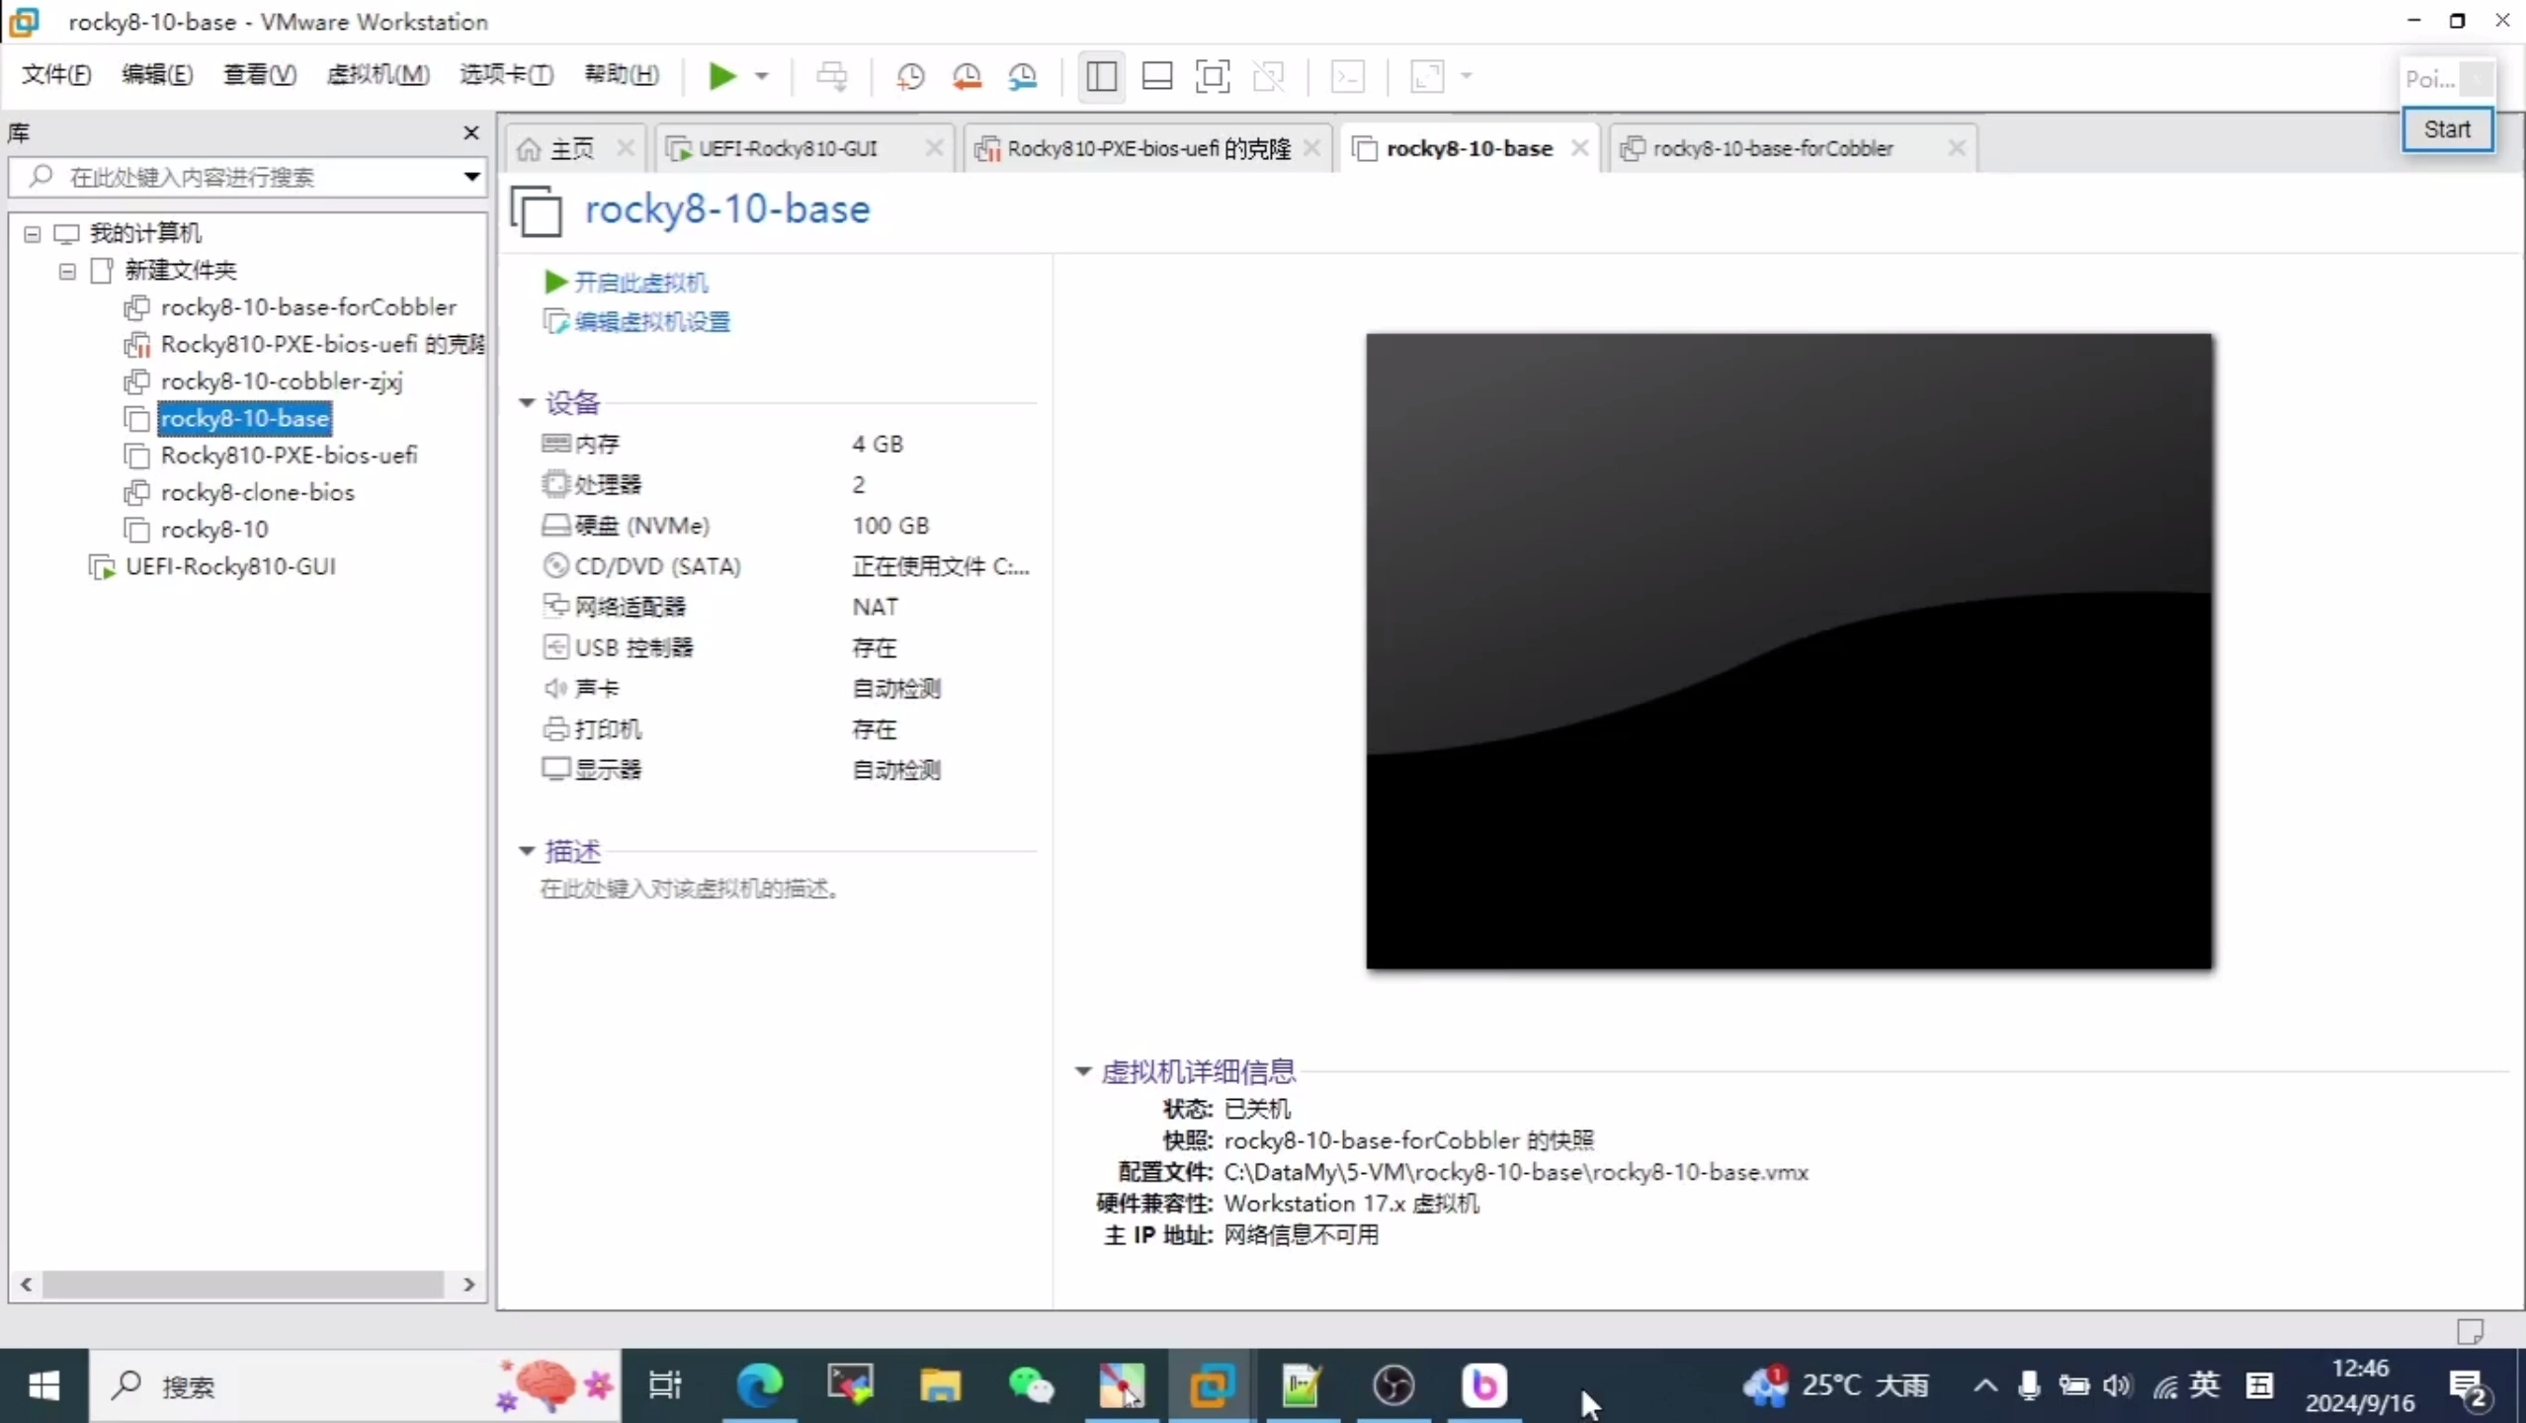Select rocky8-clone-bios in the library tree
2526x1423 pixels.
coord(259,492)
